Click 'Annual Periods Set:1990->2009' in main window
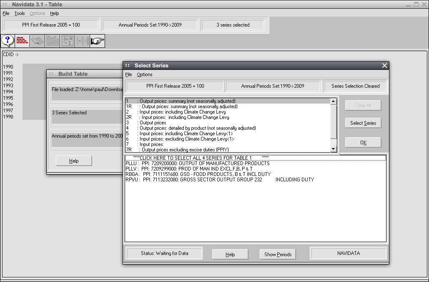 (150, 25)
